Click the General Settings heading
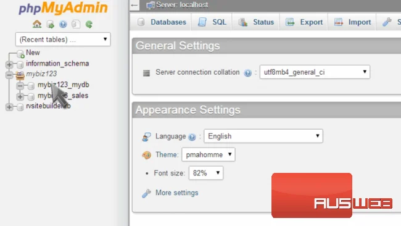401x226 pixels. (178, 46)
